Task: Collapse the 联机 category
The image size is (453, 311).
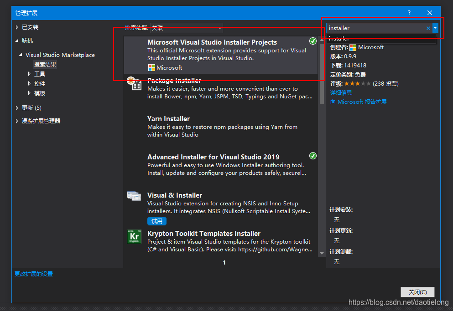Action: click(x=17, y=41)
